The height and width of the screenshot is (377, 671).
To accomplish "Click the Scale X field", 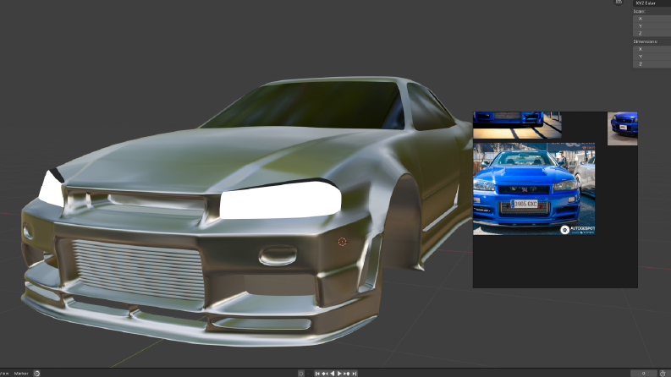I will pyautogui.click(x=652, y=19).
